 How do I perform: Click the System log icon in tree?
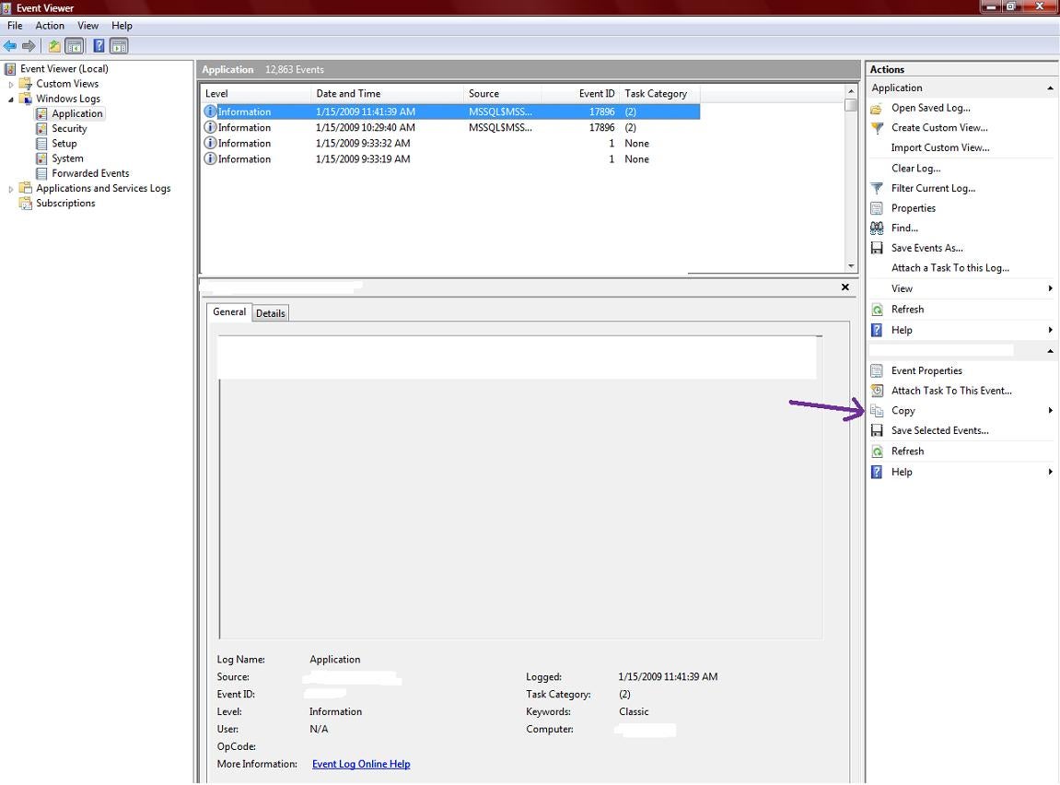[x=41, y=158]
